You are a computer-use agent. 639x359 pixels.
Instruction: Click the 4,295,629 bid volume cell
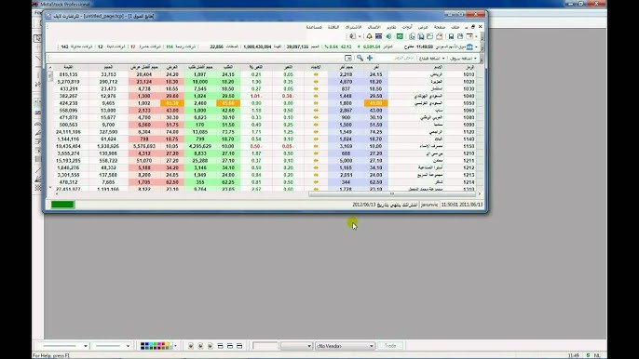coord(200,146)
